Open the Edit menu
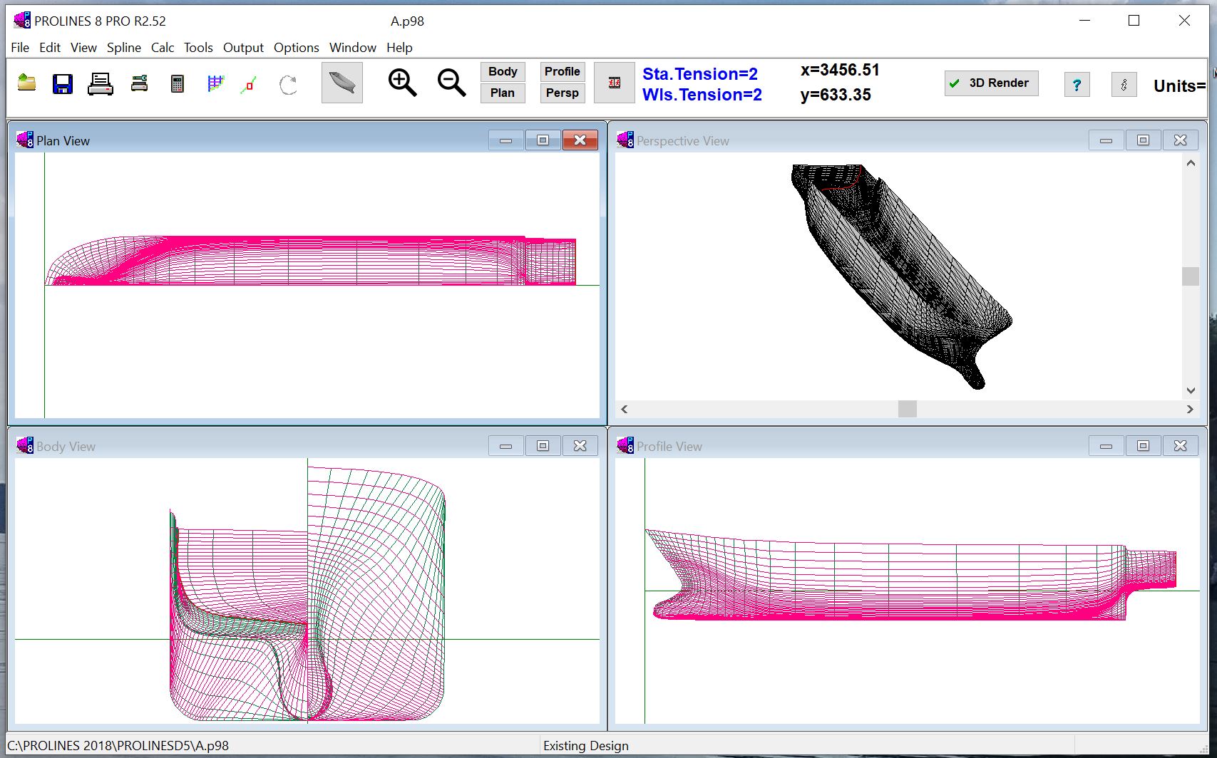 (50, 48)
